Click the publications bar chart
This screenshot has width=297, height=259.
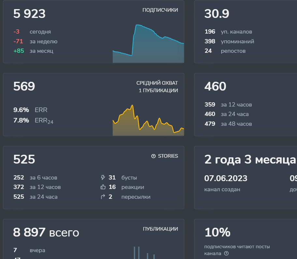point(145,253)
